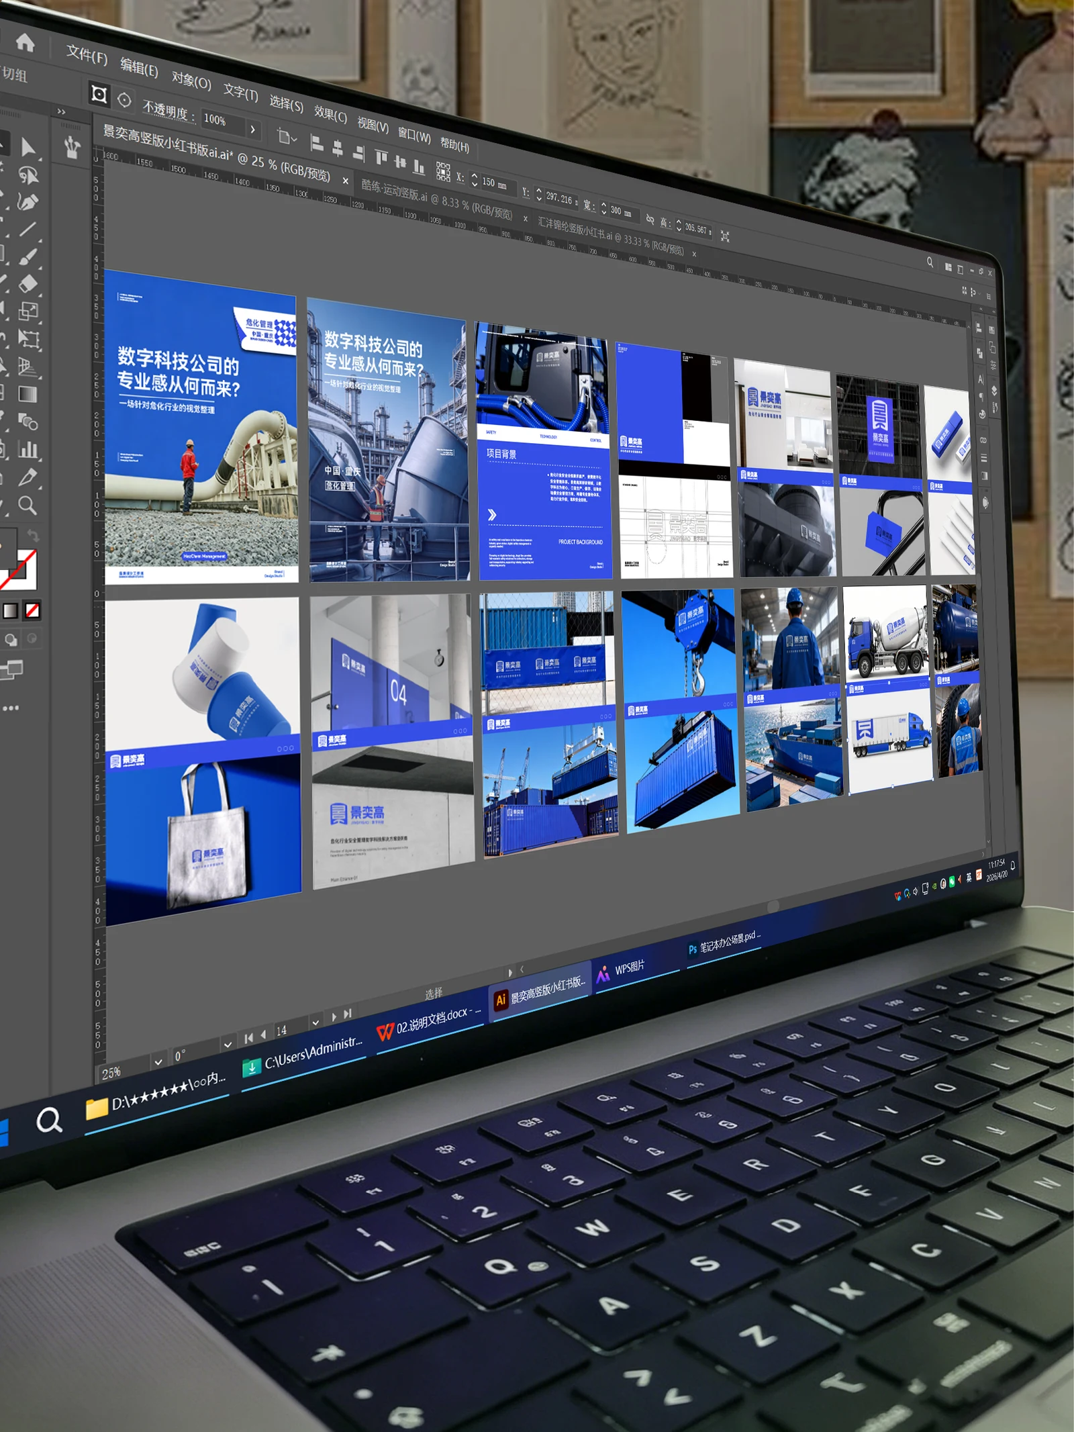1074x1432 pixels.
Task: Open the WPS图片 taskbar window
Action: [621, 969]
